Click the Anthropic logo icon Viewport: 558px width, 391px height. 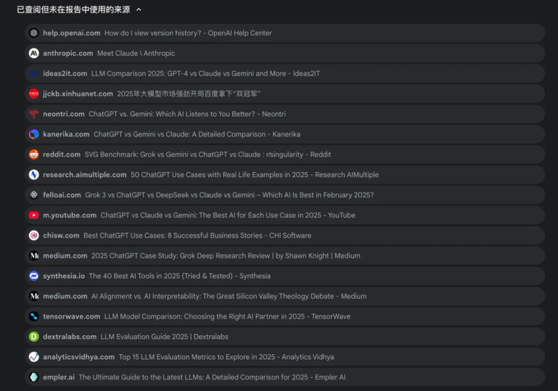pyautogui.click(x=34, y=53)
